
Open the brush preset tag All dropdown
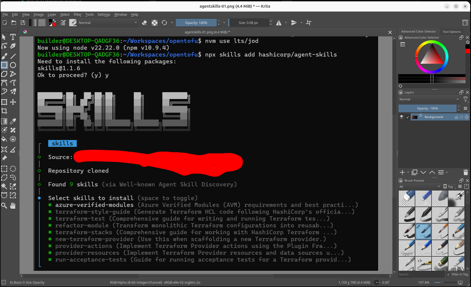(x=419, y=187)
